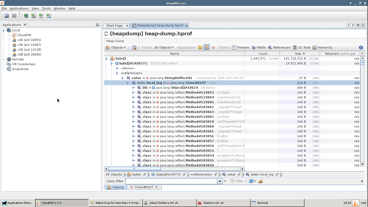368x207 pixels.
Task: Toggle the Preview details view
Action: pos(240,47)
